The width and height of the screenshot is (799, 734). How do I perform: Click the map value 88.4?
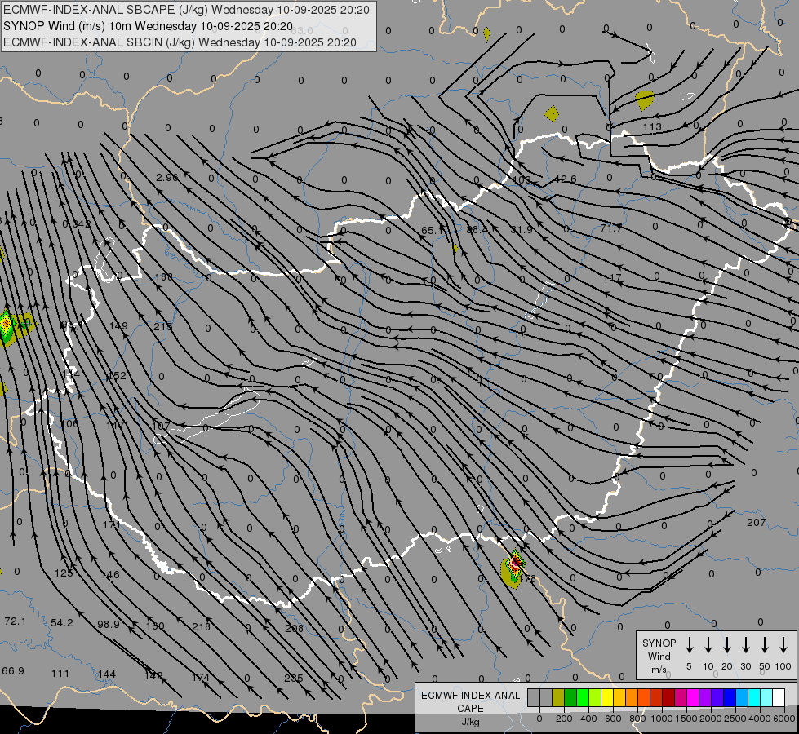tap(477, 230)
